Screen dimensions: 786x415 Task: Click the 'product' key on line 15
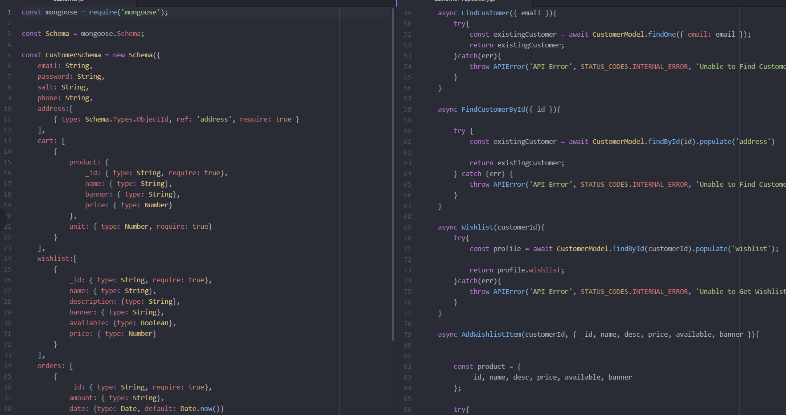(x=83, y=162)
